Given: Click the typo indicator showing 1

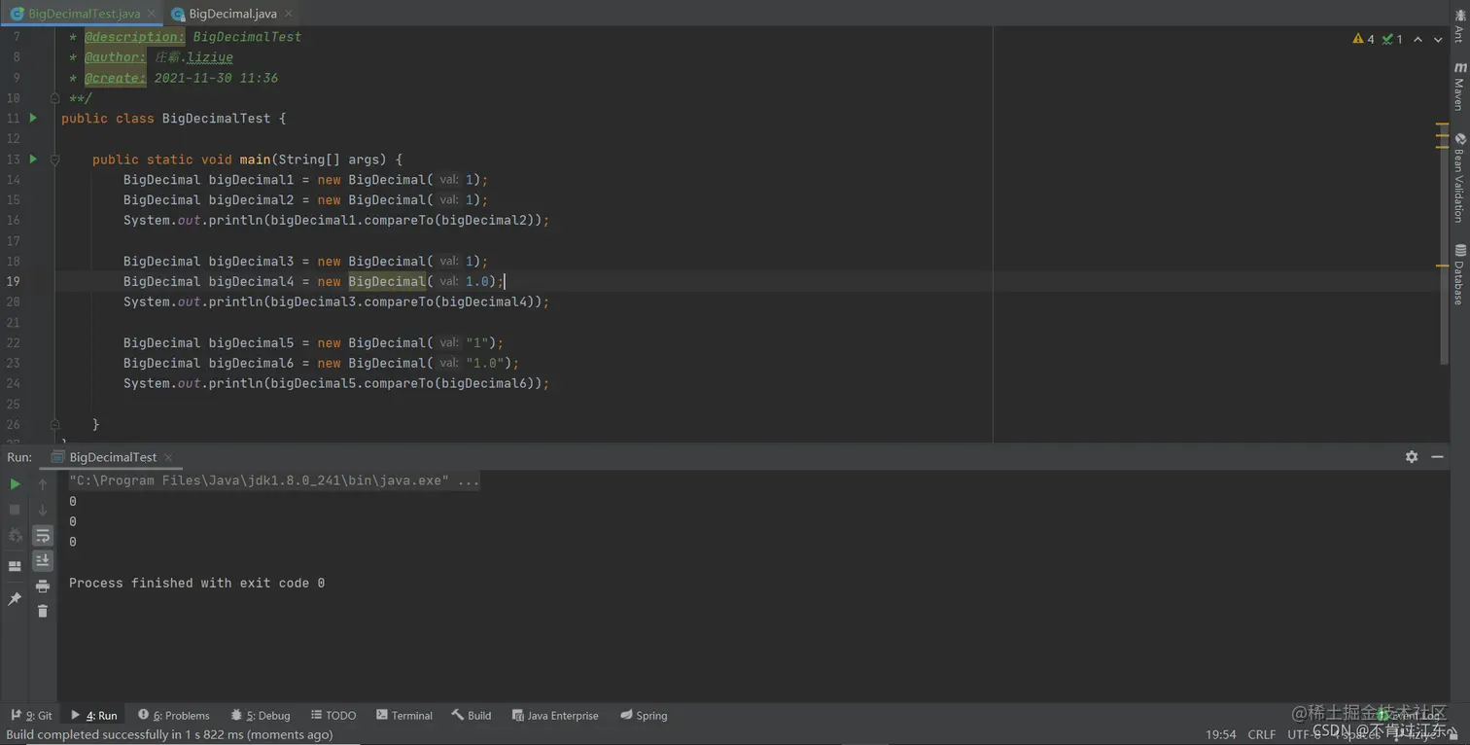Looking at the screenshot, I should [1392, 39].
